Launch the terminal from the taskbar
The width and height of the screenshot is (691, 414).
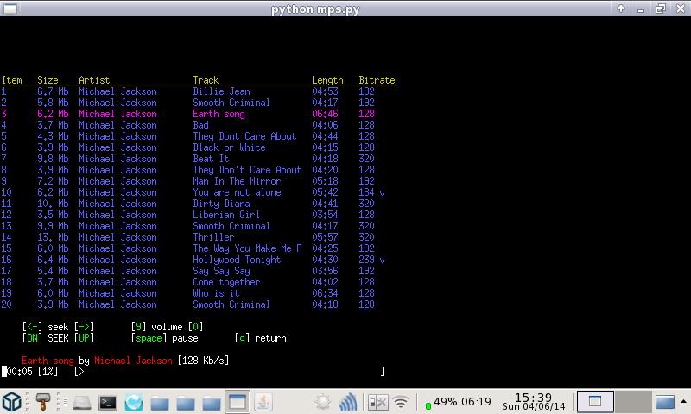click(x=107, y=402)
